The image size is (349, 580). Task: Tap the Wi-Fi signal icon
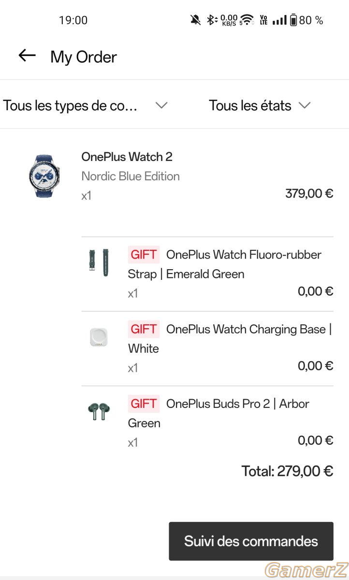(247, 20)
